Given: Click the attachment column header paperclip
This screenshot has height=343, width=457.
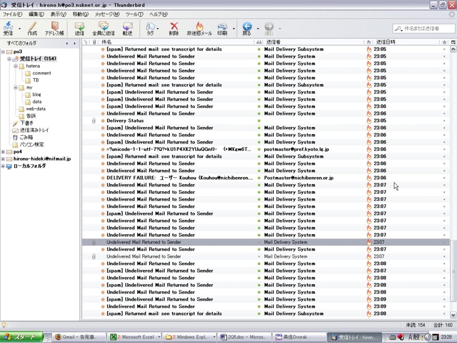Looking at the screenshot, I should (x=94, y=42).
